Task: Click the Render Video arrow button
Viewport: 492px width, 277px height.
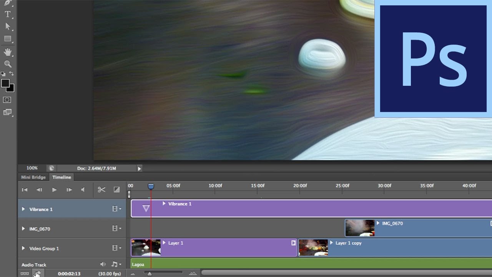Action: click(x=38, y=274)
